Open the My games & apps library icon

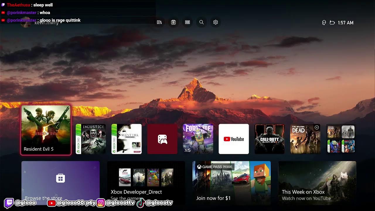coord(159,22)
